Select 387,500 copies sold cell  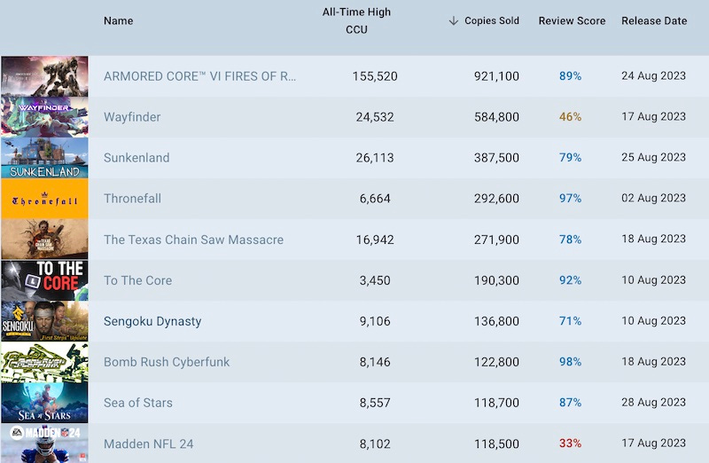tap(496, 158)
